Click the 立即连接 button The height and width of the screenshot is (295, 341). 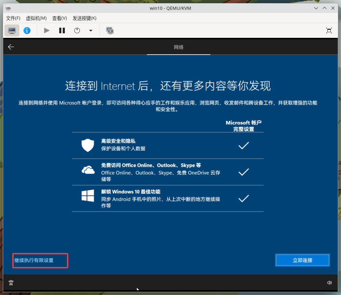point(302,260)
